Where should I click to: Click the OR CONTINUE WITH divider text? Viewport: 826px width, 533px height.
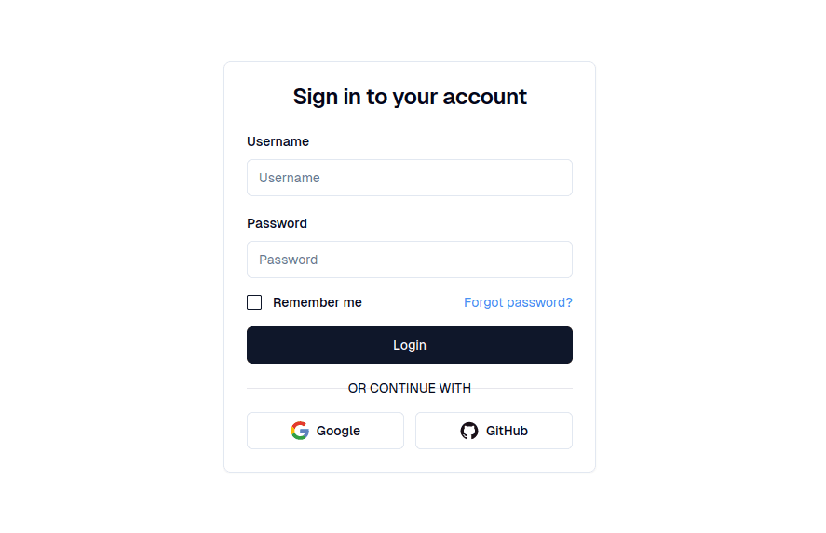pos(410,388)
